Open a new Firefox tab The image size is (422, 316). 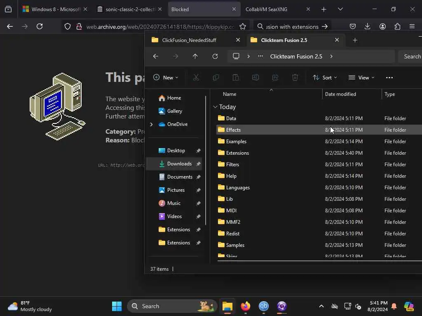tap(324, 9)
